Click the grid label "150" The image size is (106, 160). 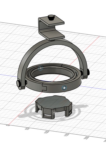click(66, 135)
